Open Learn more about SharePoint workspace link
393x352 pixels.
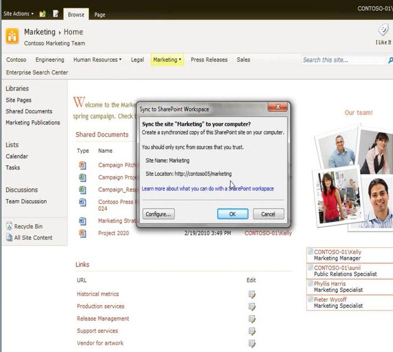point(208,188)
